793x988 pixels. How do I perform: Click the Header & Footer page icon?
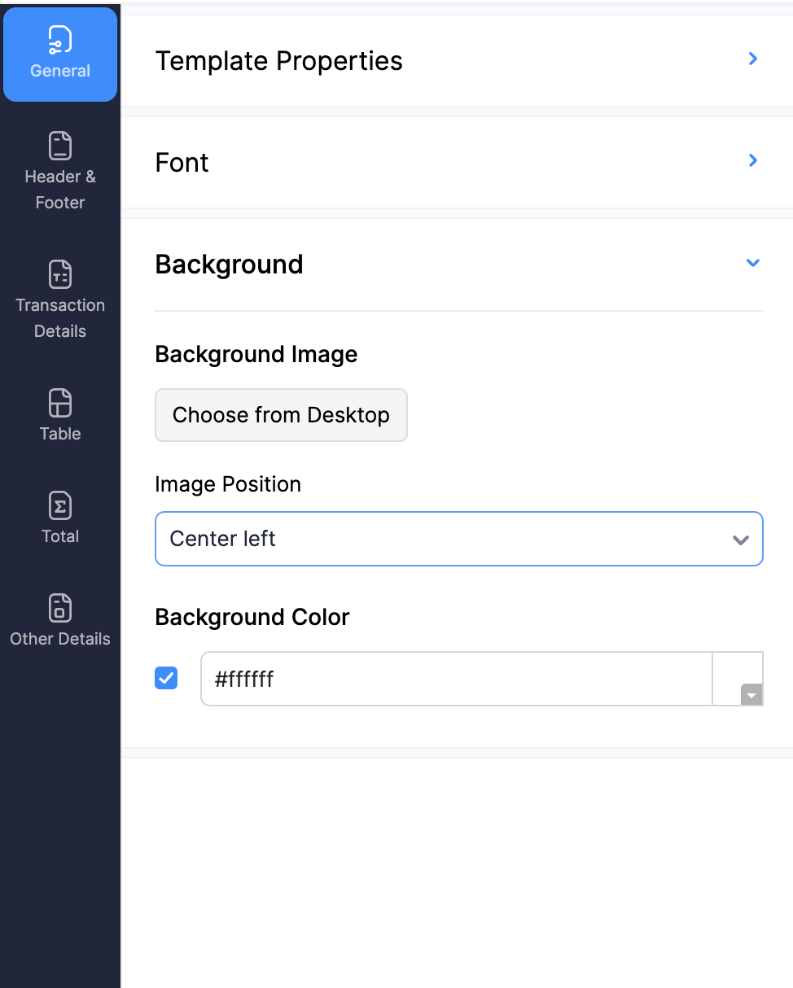60,146
